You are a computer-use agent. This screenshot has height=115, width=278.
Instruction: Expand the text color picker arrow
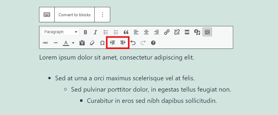(x=73, y=43)
